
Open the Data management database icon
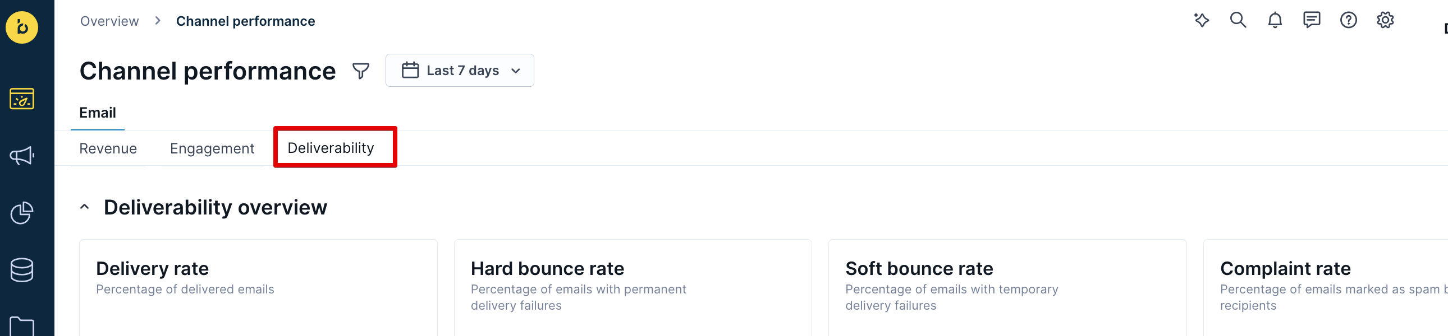pos(22,270)
